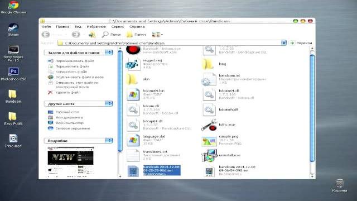Go to Сетевое окружение link
The image size is (357, 201).
point(73,128)
